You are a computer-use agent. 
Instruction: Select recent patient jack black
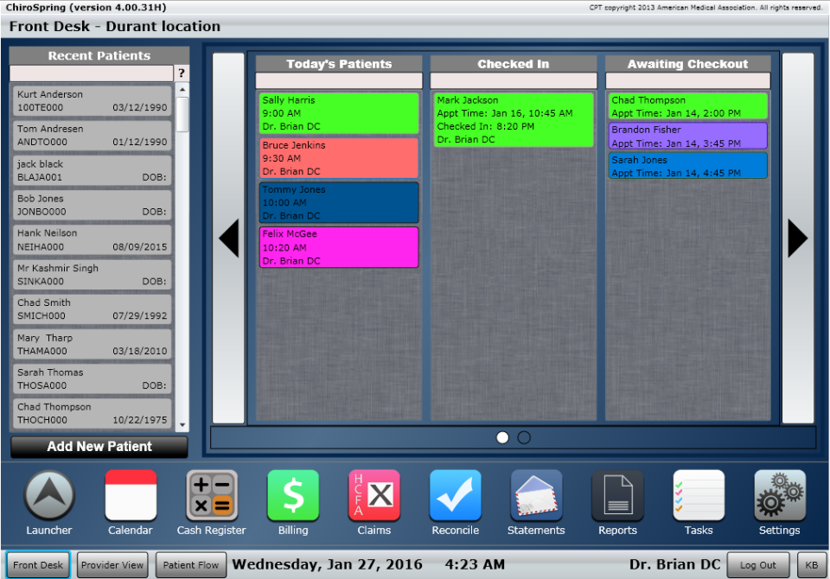[x=93, y=170]
